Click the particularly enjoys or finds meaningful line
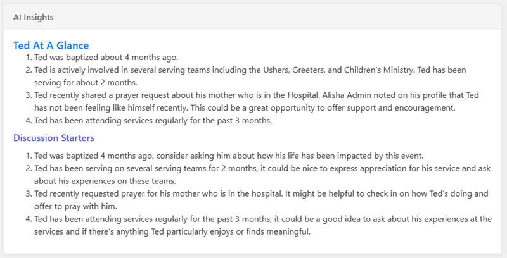This screenshot has height=258, width=507. [172, 231]
